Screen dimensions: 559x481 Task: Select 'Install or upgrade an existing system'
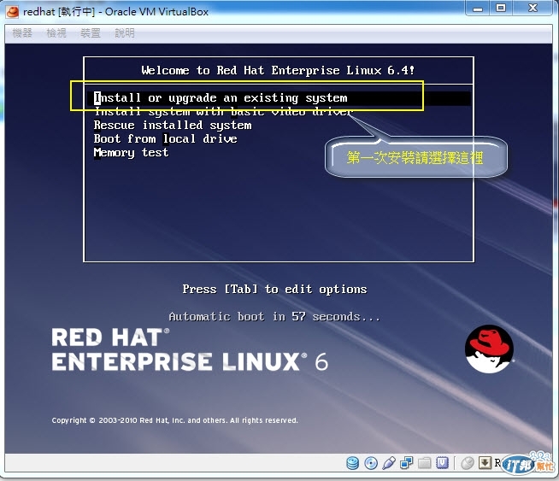pyautogui.click(x=279, y=98)
